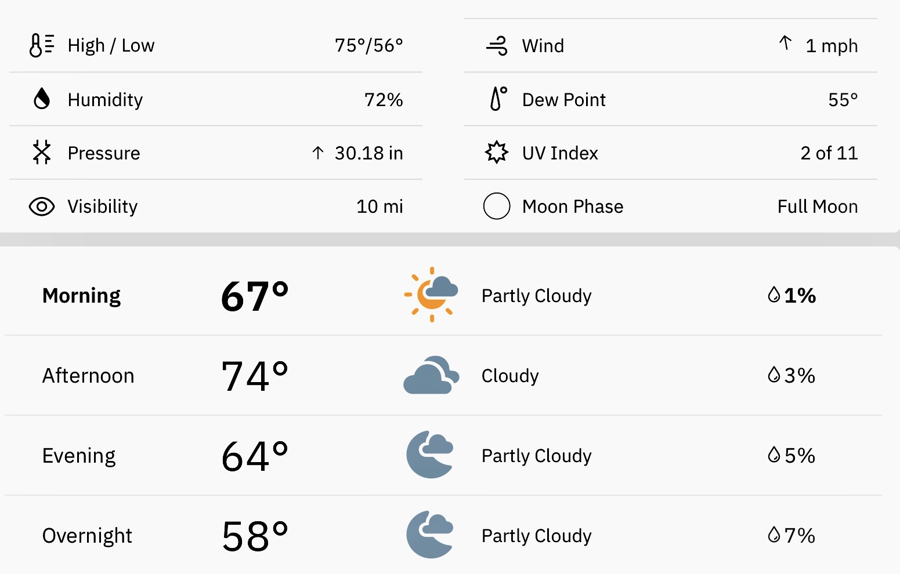Click the UV Index sun icon
The width and height of the screenshot is (900, 574).
click(497, 152)
